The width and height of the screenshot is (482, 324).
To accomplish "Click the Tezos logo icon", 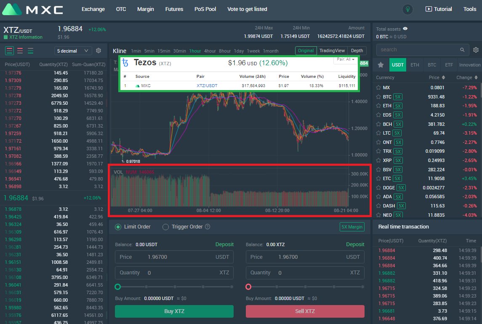I will pyautogui.click(x=125, y=63).
